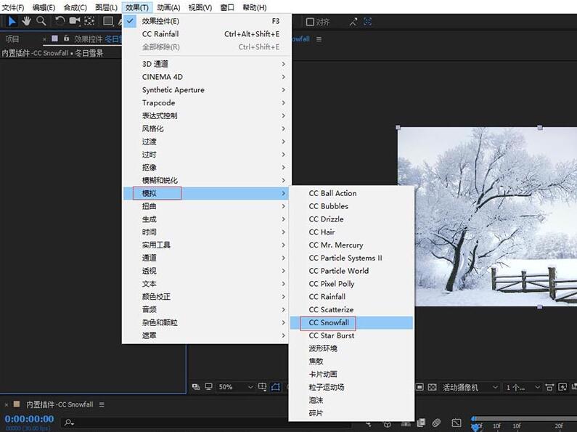The height and width of the screenshot is (432, 577).
Task: Click the current time indicator marker
Action: coord(476,426)
